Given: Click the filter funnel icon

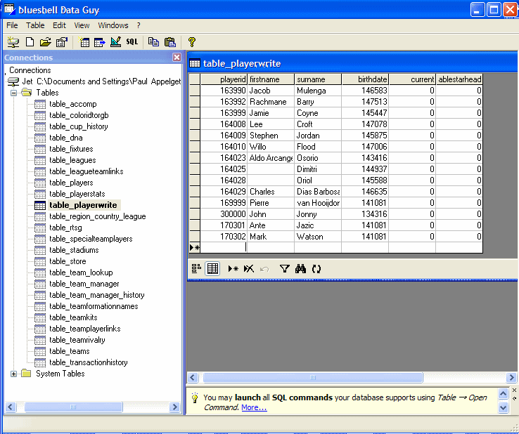Looking at the screenshot, I should tap(284, 268).
